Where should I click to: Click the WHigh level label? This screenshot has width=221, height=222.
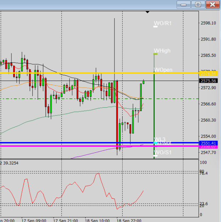162,51
